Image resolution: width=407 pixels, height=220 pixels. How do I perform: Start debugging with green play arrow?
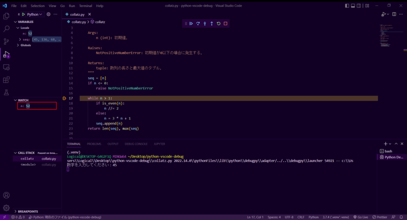coord(23,15)
